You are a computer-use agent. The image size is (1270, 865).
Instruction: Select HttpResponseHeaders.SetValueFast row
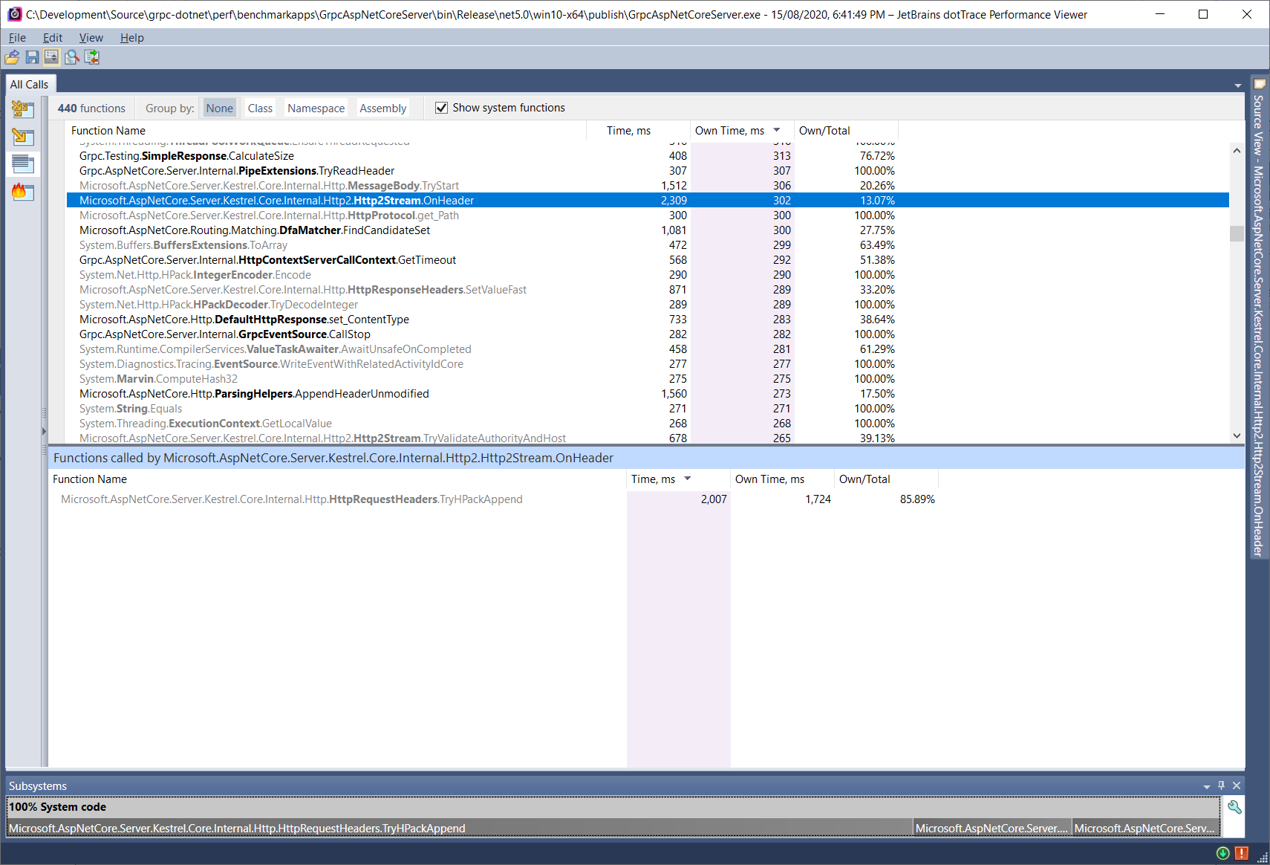tap(648, 290)
